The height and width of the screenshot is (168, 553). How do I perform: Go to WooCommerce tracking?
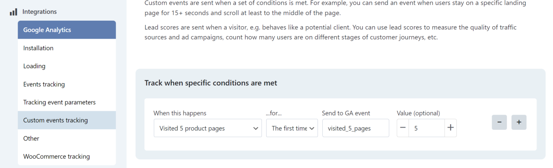[x=67, y=156]
